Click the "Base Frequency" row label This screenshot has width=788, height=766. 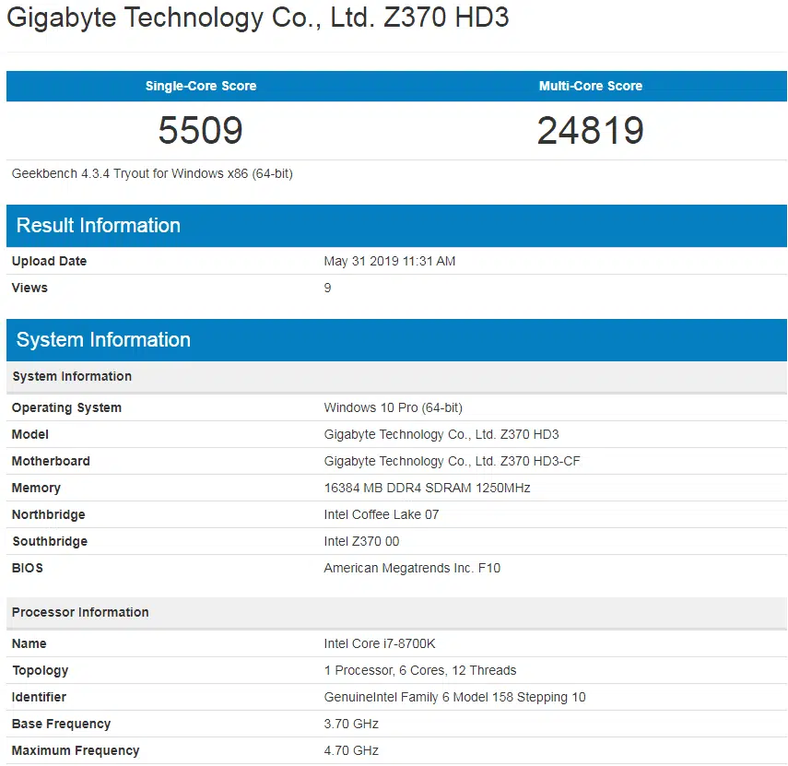[62, 724]
